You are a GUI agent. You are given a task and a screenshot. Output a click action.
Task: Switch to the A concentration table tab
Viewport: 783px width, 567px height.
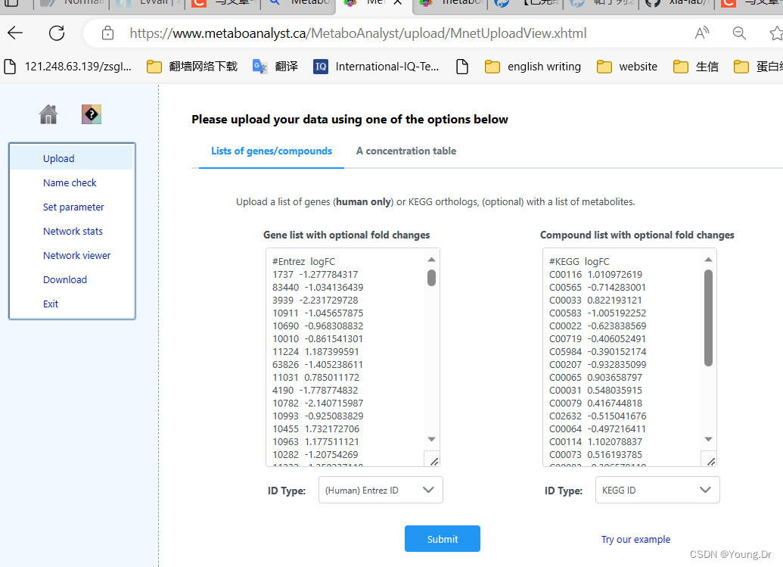[406, 151]
